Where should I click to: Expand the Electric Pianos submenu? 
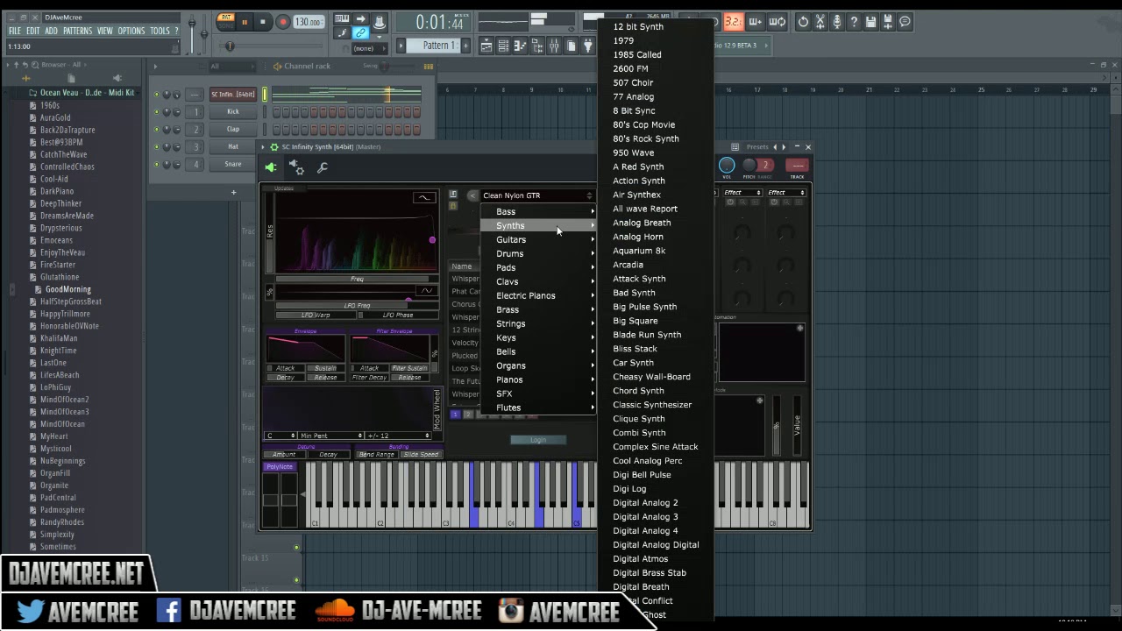click(538, 295)
